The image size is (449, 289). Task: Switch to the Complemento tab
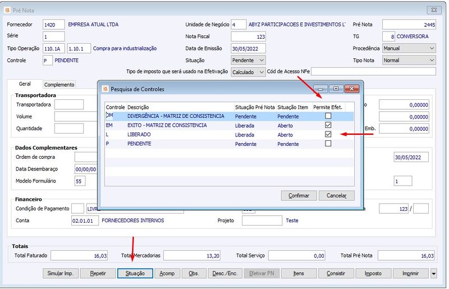point(59,85)
